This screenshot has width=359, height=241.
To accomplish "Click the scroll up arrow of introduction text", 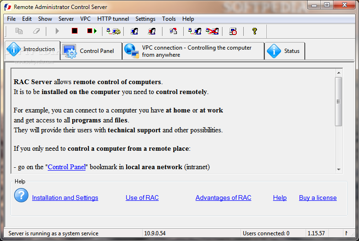I will [x=339, y=73].
